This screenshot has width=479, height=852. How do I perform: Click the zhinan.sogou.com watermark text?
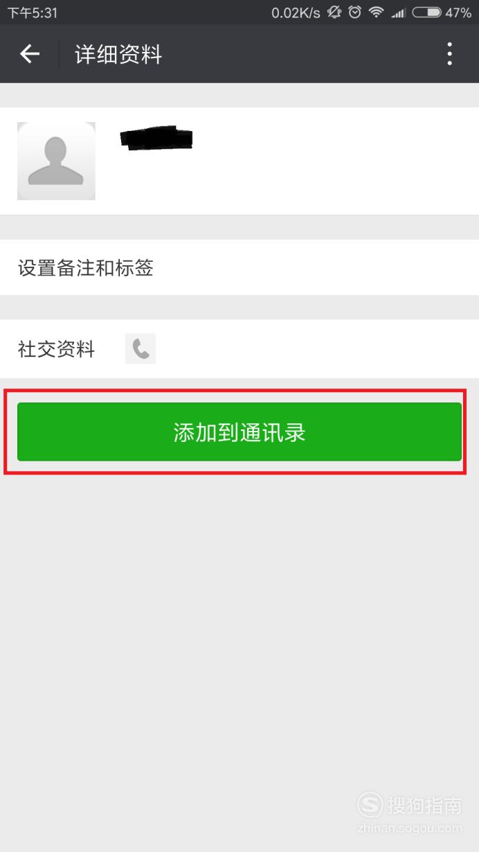click(408, 828)
